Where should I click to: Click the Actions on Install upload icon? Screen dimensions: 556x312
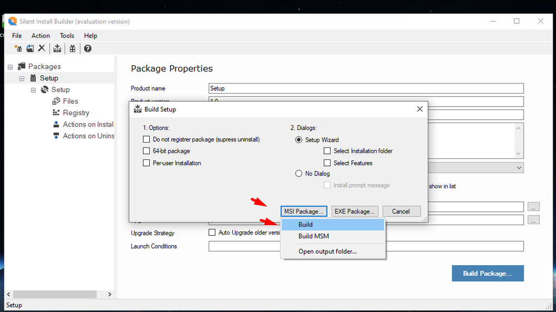pos(56,124)
